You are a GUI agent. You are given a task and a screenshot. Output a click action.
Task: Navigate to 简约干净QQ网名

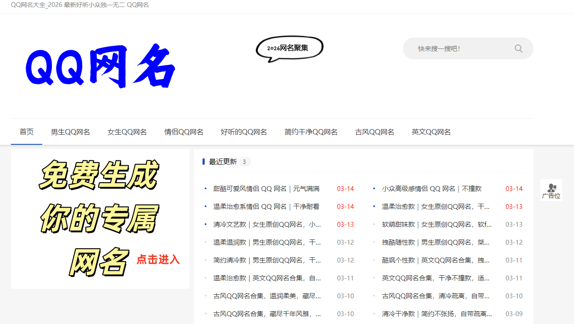(x=311, y=132)
